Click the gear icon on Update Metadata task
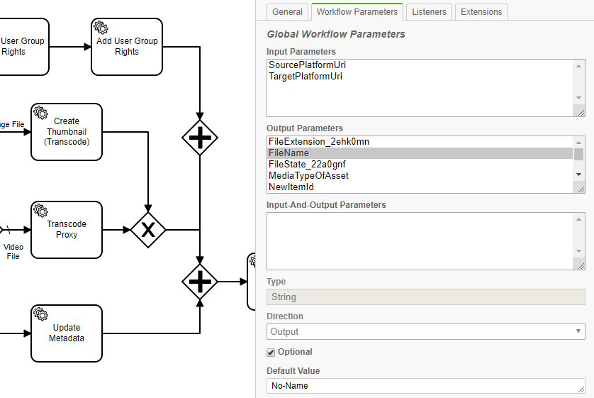Image resolution: width=594 pixels, height=398 pixels. [x=41, y=314]
